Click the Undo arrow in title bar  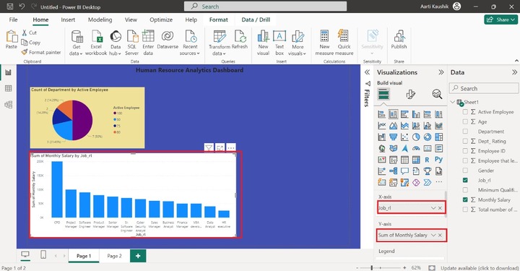tap(22, 7)
